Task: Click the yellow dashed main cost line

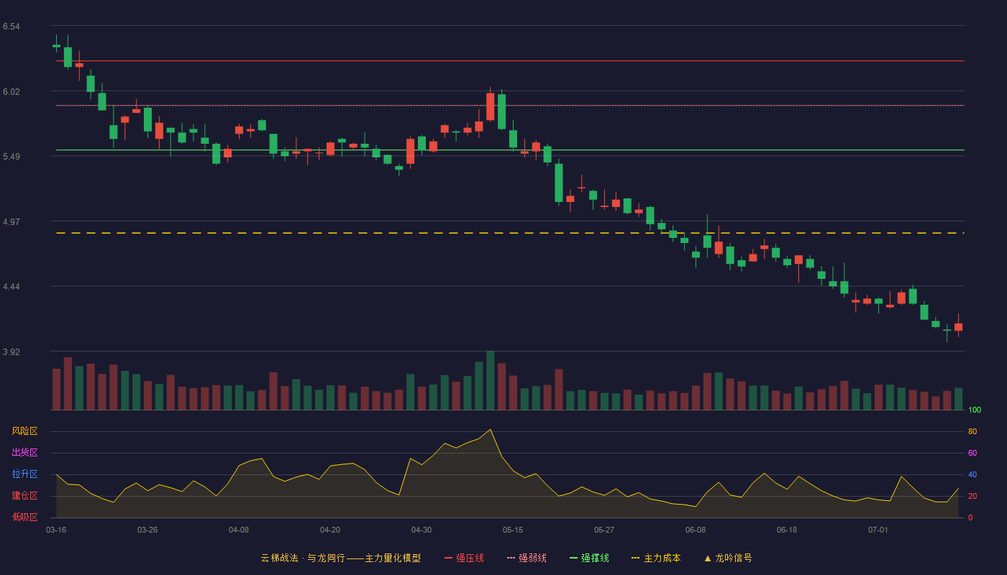Action: (x=510, y=233)
